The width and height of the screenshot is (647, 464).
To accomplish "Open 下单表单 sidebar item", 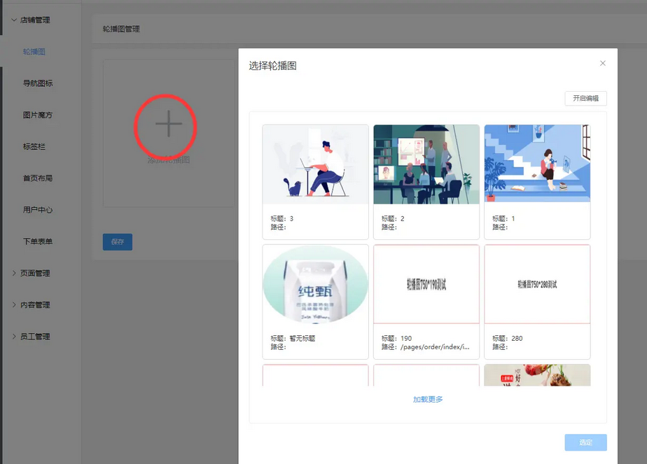I will coord(38,241).
